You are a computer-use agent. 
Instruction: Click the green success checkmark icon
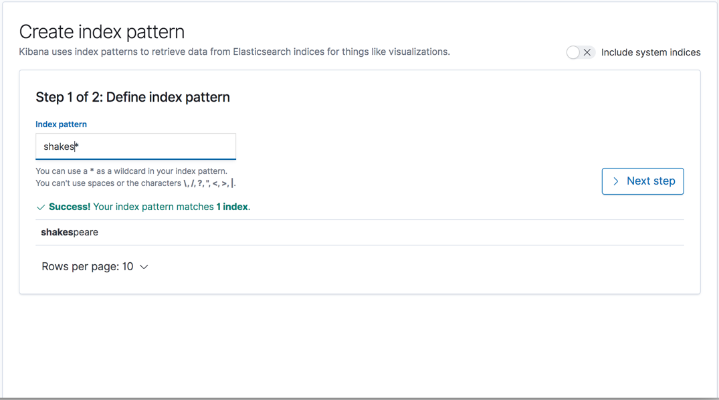(x=40, y=207)
